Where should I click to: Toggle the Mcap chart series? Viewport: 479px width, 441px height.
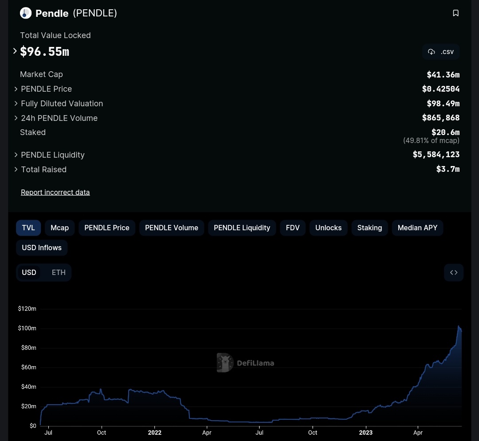click(59, 228)
